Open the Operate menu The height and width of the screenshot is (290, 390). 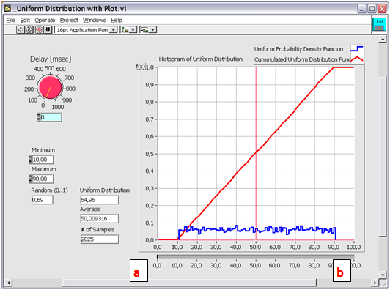click(x=45, y=20)
